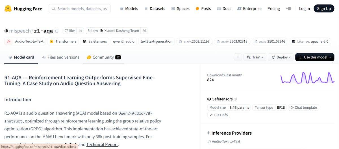The height and width of the screenshot is (149, 339).
Task: Switch to Files and versions tab
Action: point(60,57)
